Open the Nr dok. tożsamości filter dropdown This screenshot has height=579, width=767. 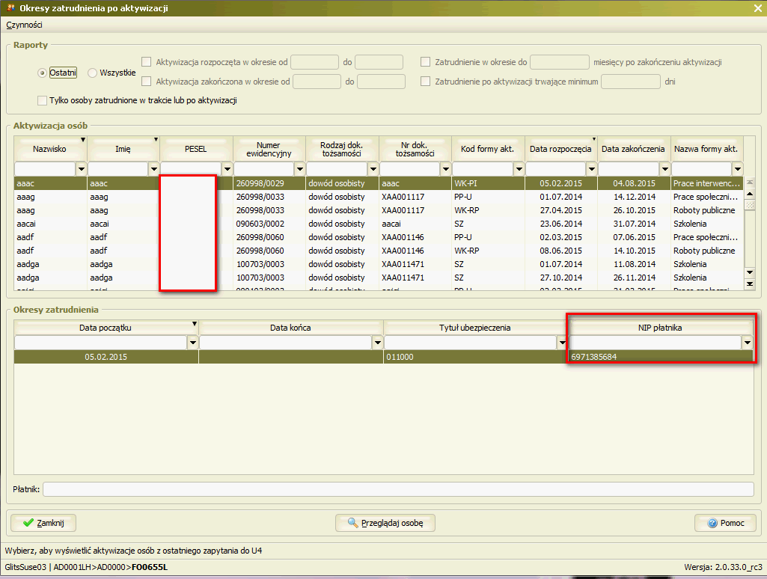(446, 169)
